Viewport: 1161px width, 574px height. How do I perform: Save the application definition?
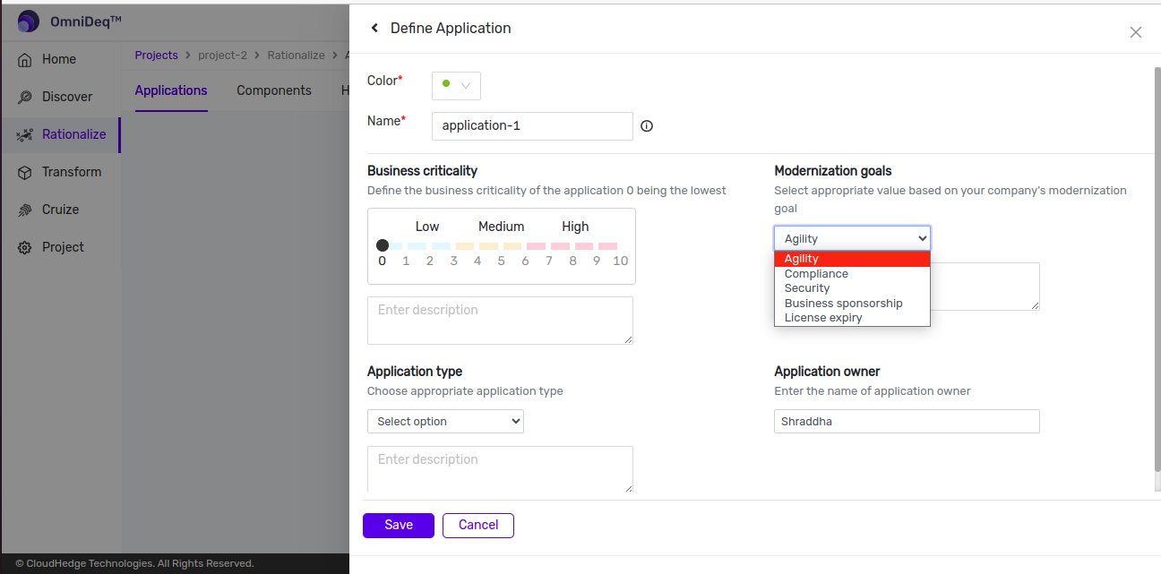399,526
